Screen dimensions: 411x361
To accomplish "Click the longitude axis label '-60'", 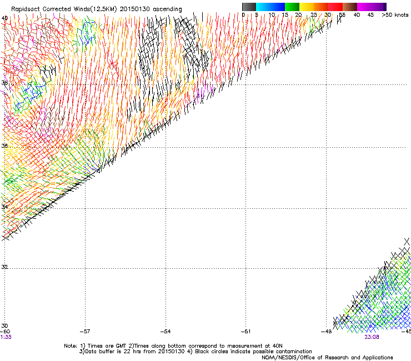I will pyautogui.click(x=5, y=332).
